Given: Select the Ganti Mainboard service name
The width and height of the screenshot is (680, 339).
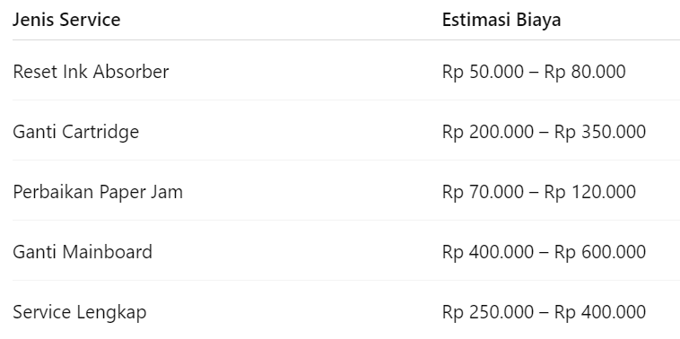Looking at the screenshot, I should 83,252.
